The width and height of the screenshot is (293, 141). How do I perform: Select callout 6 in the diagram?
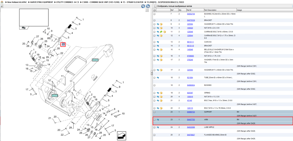point(100,110)
